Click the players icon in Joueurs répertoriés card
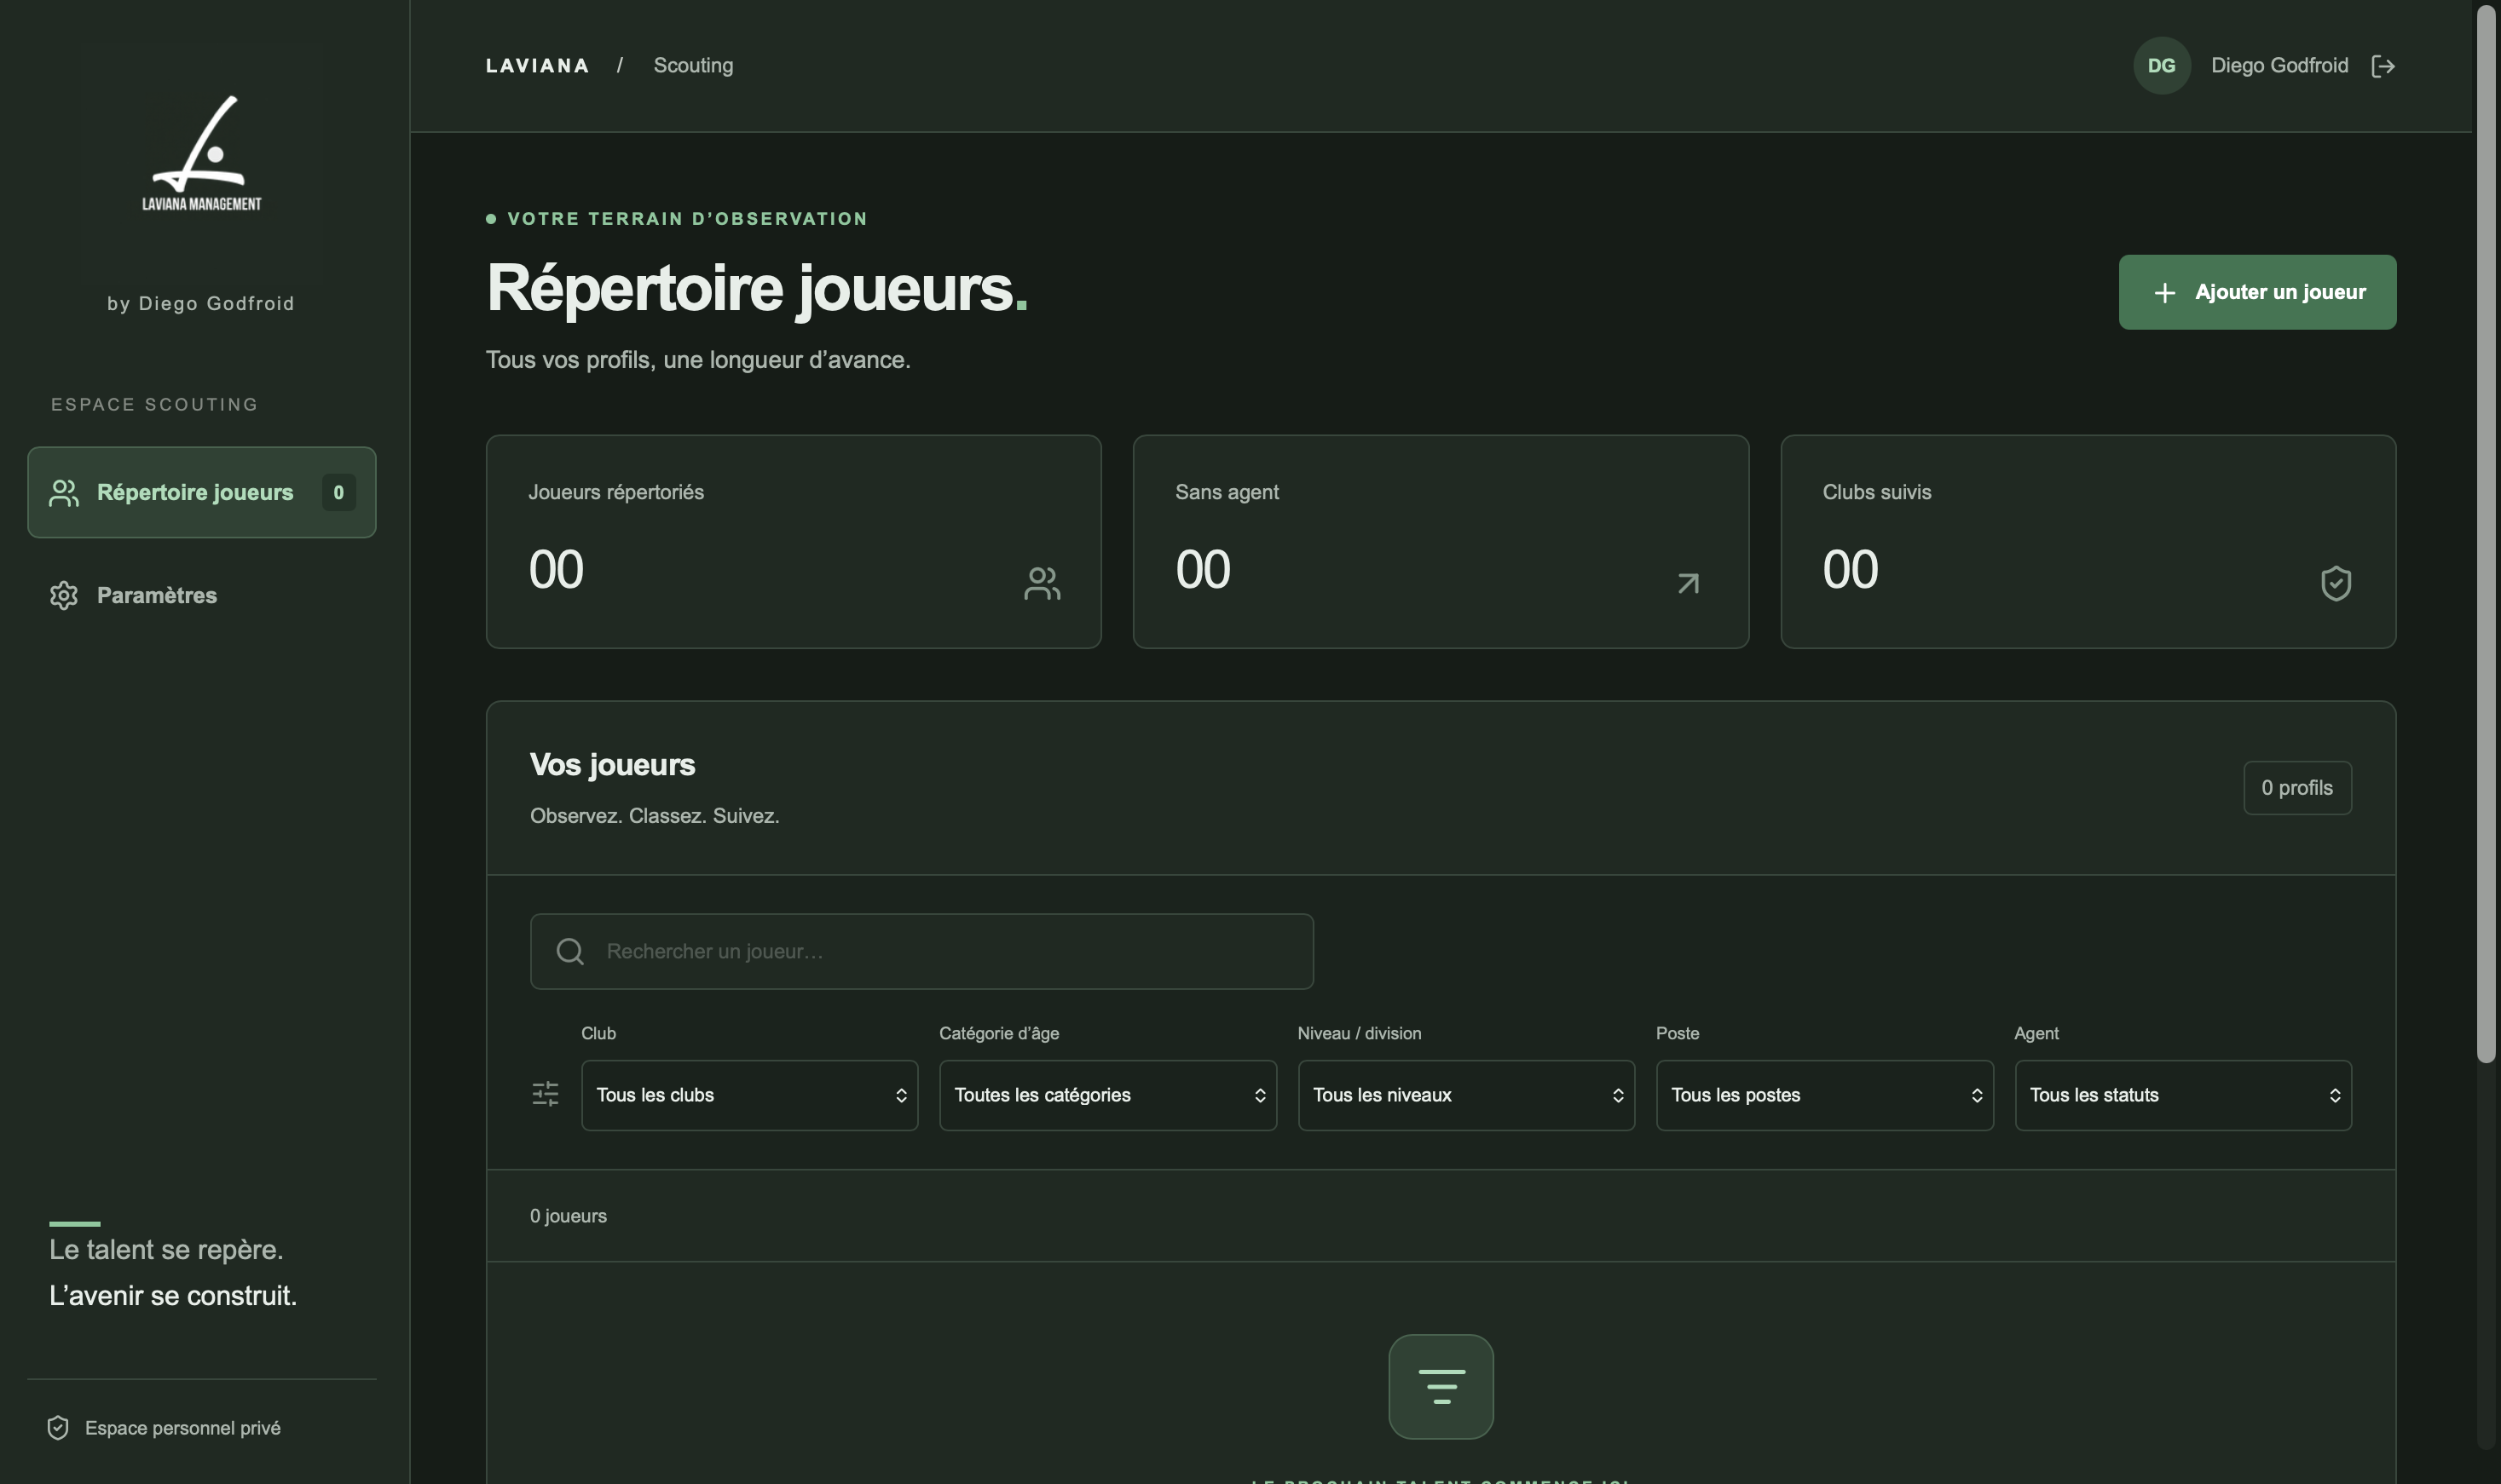The height and width of the screenshot is (1484, 2501). coord(1042,583)
